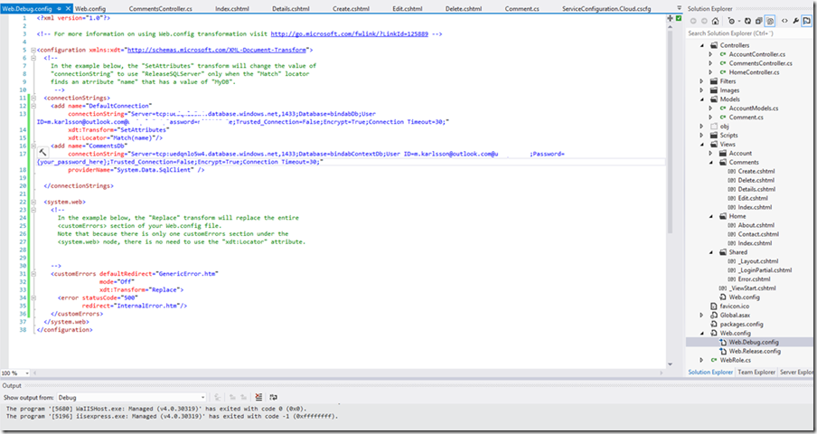Viewport: 817px width, 434px height.
Task: Select _ViewStart.cshtml in Views folder
Action: click(x=753, y=288)
